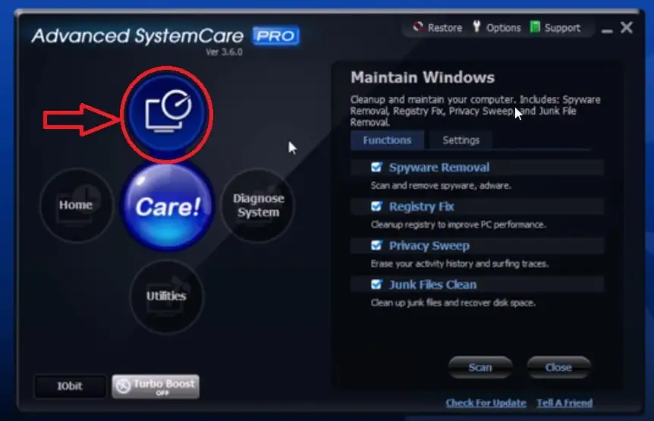This screenshot has width=654, height=421.
Task: Switch to the Functions tab
Action: point(387,140)
